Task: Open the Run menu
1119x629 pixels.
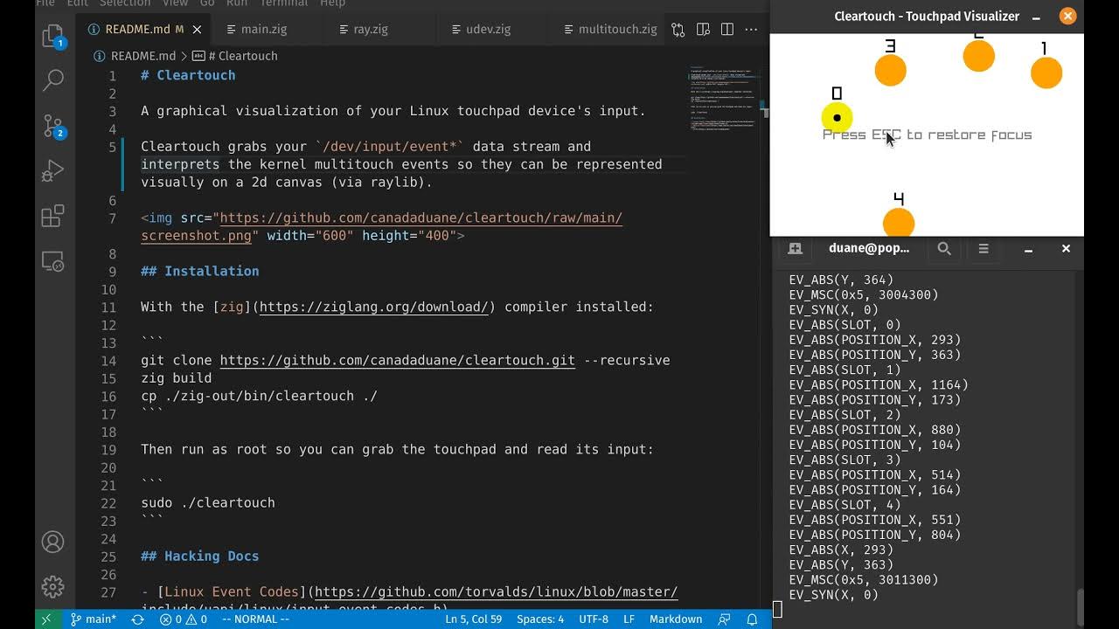Action: [237, 3]
